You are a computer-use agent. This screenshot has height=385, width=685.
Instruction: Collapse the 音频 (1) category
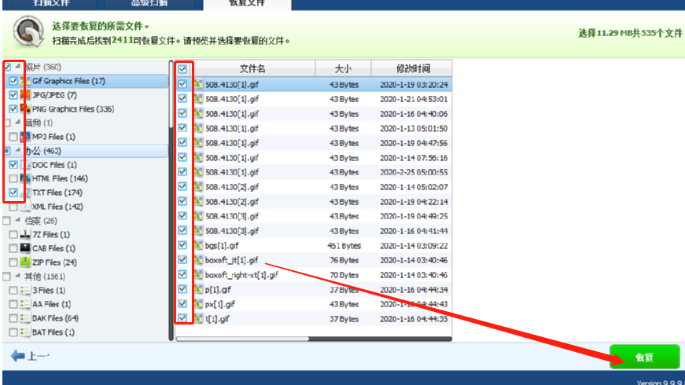click(18, 123)
